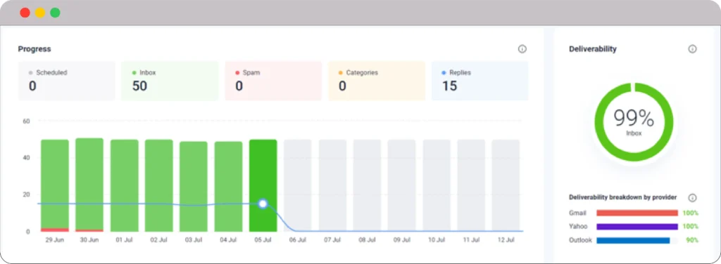The image size is (721, 264).
Task: Click the 03 Jul bar
Action: [x=194, y=187]
